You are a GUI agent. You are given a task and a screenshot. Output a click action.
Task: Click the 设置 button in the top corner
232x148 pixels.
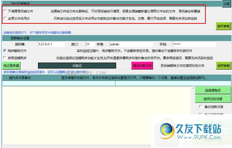pos(227,4)
